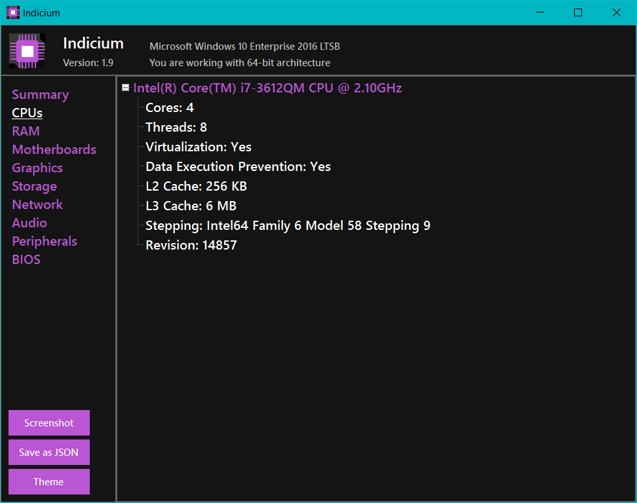Select the Stepping: Intel64 Family 6 row
The image size is (637, 503).
(x=288, y=225)
